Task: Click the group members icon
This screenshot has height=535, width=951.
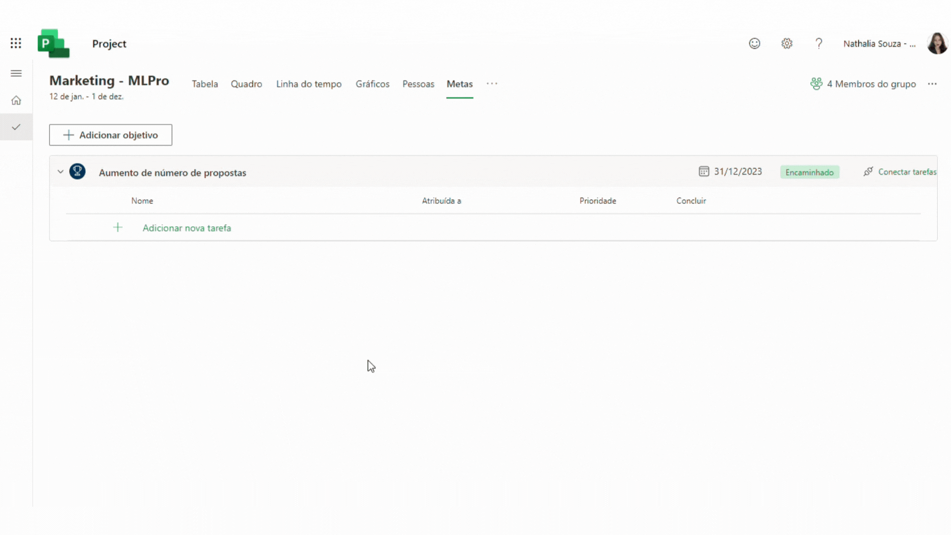Action: tap(816, 84)
